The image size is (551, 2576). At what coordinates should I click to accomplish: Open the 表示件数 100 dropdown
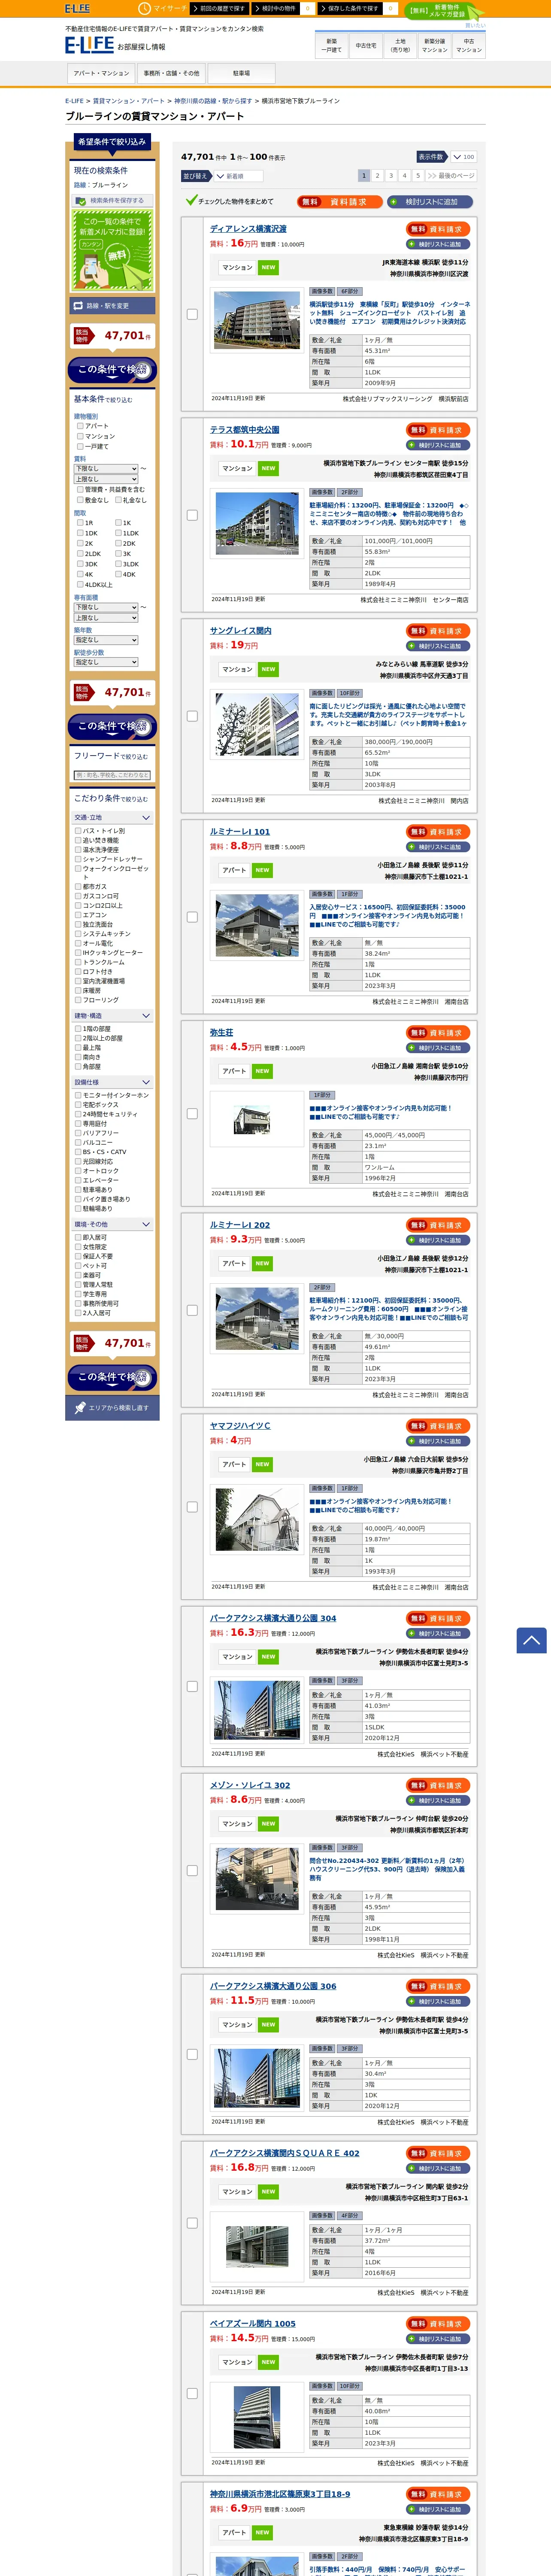(463, 157)
